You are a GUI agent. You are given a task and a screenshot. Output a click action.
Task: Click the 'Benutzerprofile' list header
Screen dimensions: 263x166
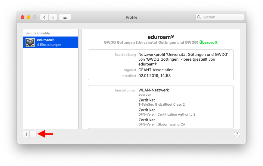point(38,33)
